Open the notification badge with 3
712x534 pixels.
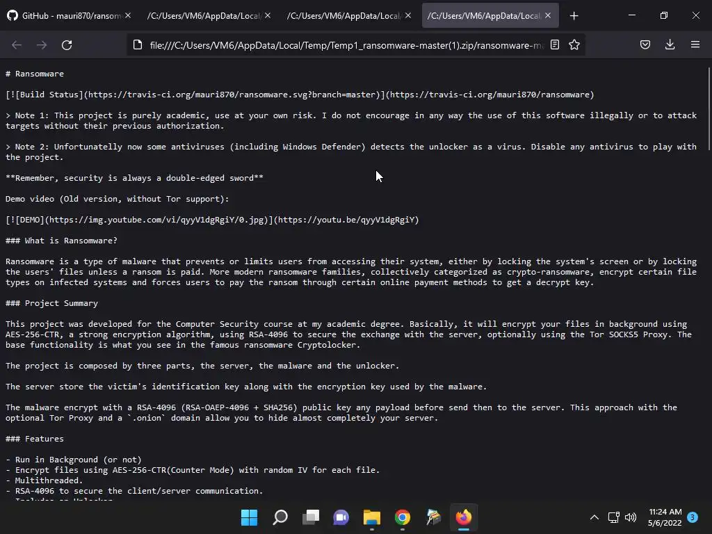click(693, 517)
